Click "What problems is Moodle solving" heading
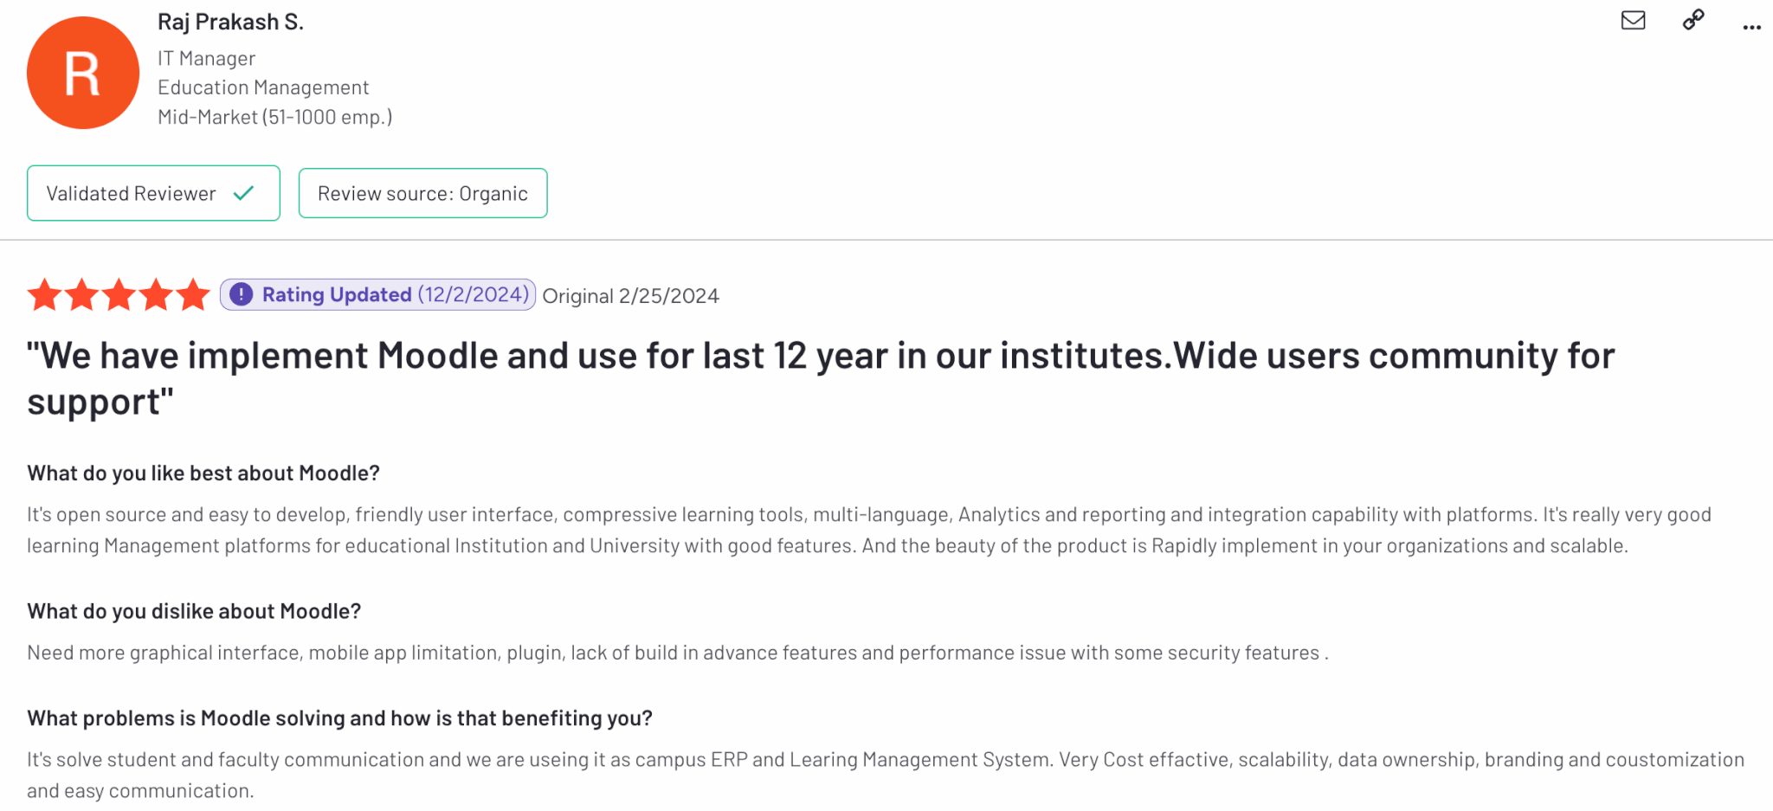 point(339,718)
